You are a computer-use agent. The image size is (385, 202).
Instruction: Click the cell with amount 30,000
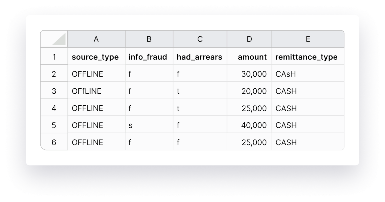249,74
